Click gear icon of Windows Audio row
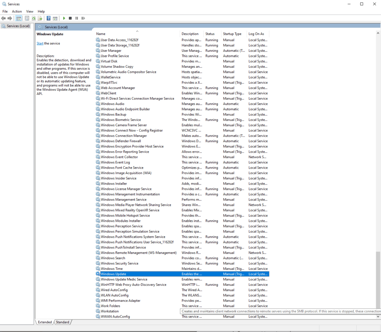The height and width of the screenshot is (332, 381). (x=98, y=104)
